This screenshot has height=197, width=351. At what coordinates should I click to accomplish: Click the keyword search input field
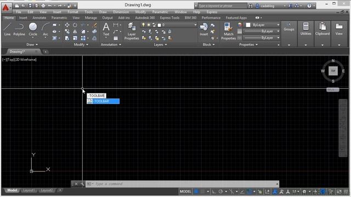click(x=223, y=6)
